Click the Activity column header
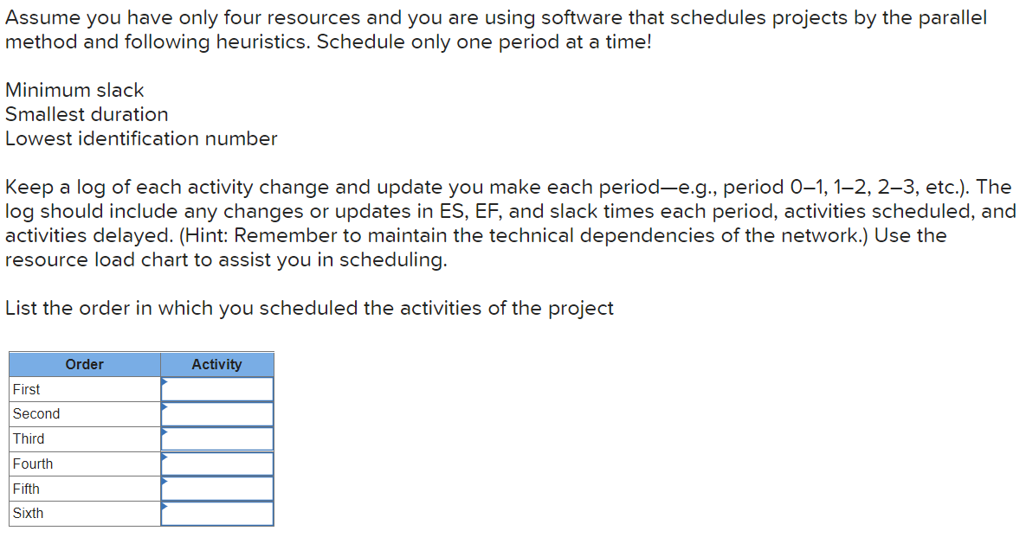The width and height of the screenshot is (1026, 550). 217,364
